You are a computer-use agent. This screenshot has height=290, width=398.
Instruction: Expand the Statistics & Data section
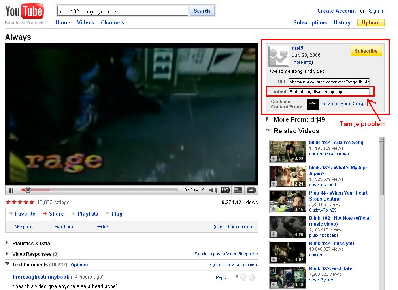[x=7, y=243]
